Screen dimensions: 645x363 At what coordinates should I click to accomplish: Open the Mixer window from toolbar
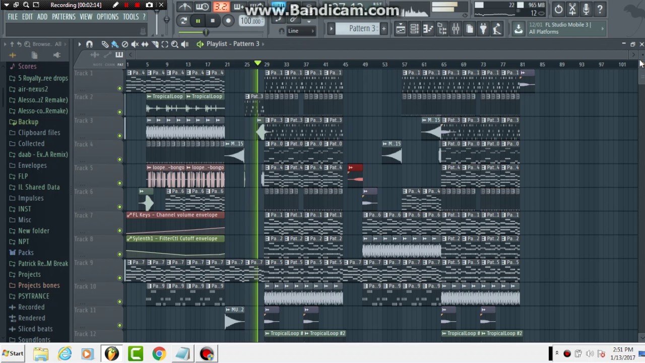[x=456, y=29]
